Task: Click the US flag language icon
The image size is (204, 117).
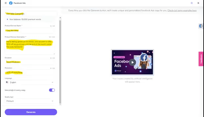Action: coord(7,82)
